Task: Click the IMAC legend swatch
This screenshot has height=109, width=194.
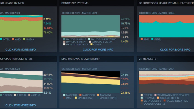Action: tap(64, 98)
